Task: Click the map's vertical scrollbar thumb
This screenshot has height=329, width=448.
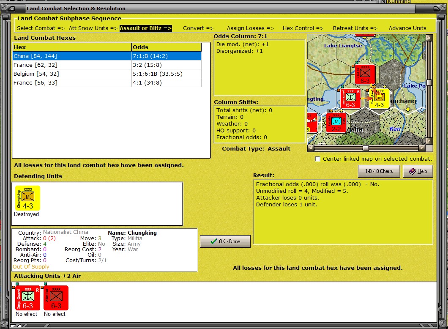Action: click(429, 82)
